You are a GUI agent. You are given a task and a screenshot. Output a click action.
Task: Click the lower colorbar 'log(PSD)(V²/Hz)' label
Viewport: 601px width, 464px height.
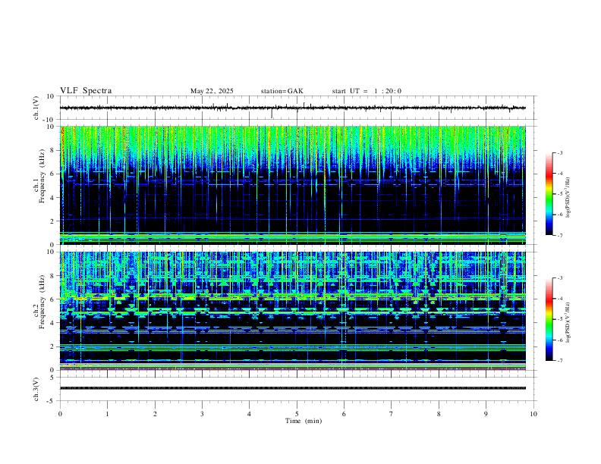coord(568,322)
